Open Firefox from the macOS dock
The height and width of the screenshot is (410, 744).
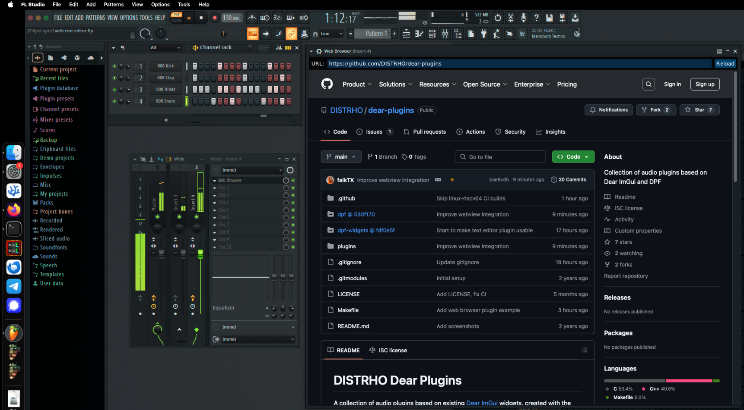(x=14, y=210)
